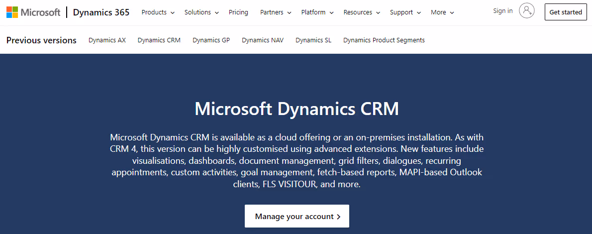Screen dimensions: 592x234
Task: Open the Dynamics AX link
Action: [x=107, y=40]
